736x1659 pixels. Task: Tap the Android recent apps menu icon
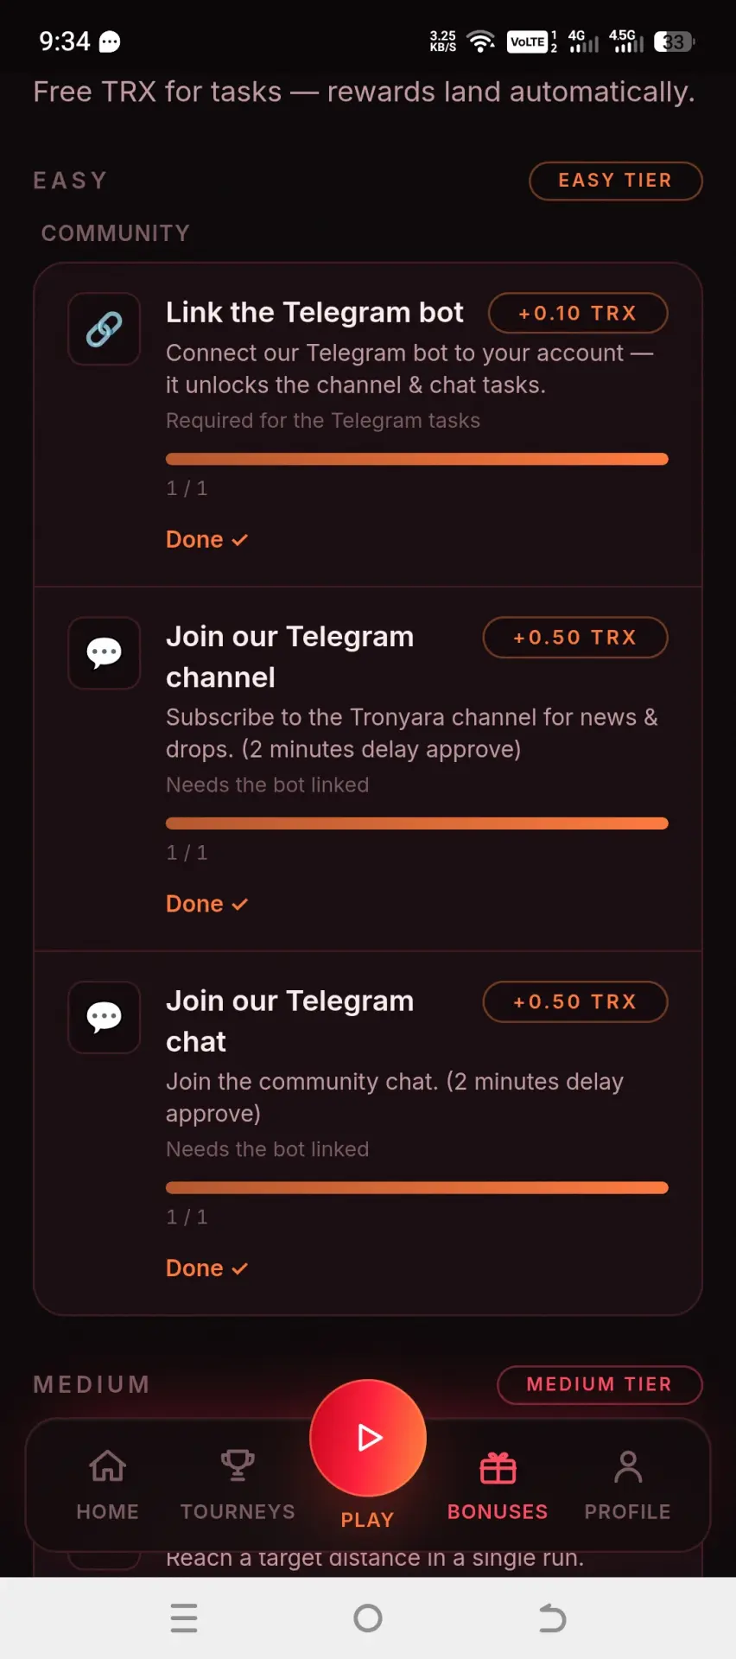pyautogui.click(x=184, y=1618)
